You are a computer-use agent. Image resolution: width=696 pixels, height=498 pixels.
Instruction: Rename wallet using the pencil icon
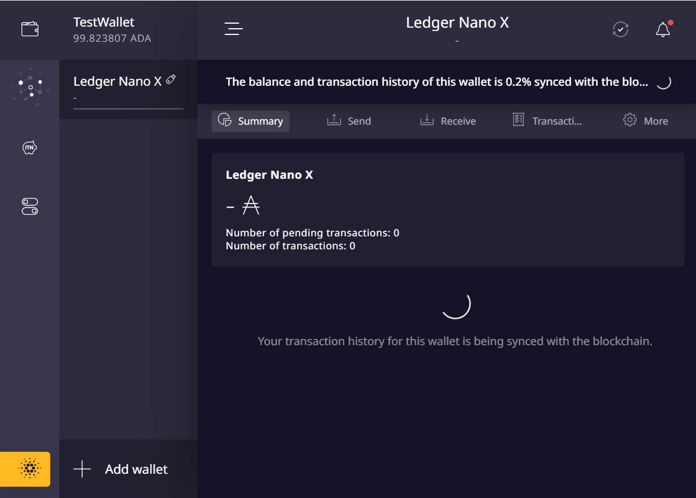tap(171, 80)
